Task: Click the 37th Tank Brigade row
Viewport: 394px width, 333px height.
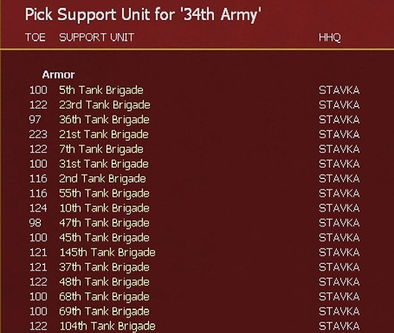Action: [x=104, y=267]
